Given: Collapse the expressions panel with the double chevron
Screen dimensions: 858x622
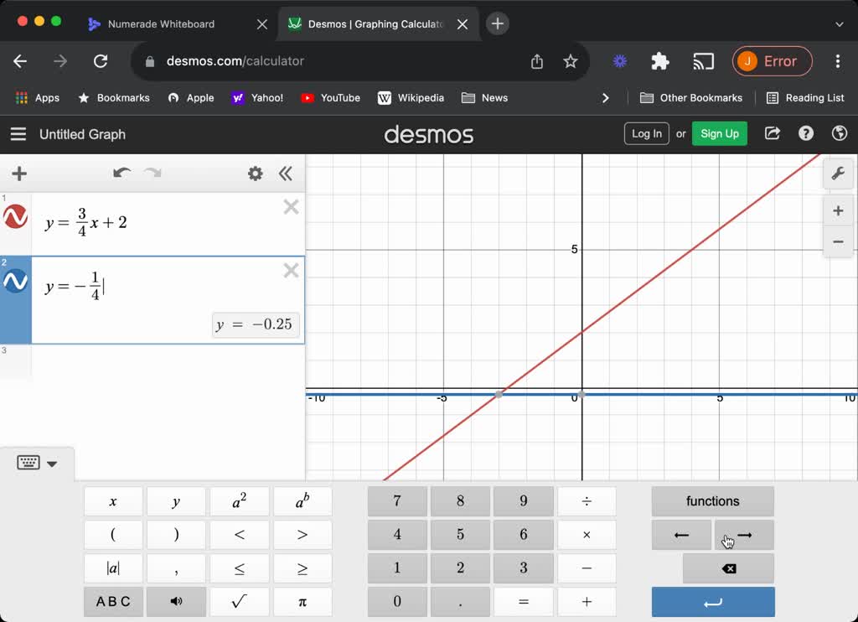Looking at the screenshot, I should tap(286, 174).
